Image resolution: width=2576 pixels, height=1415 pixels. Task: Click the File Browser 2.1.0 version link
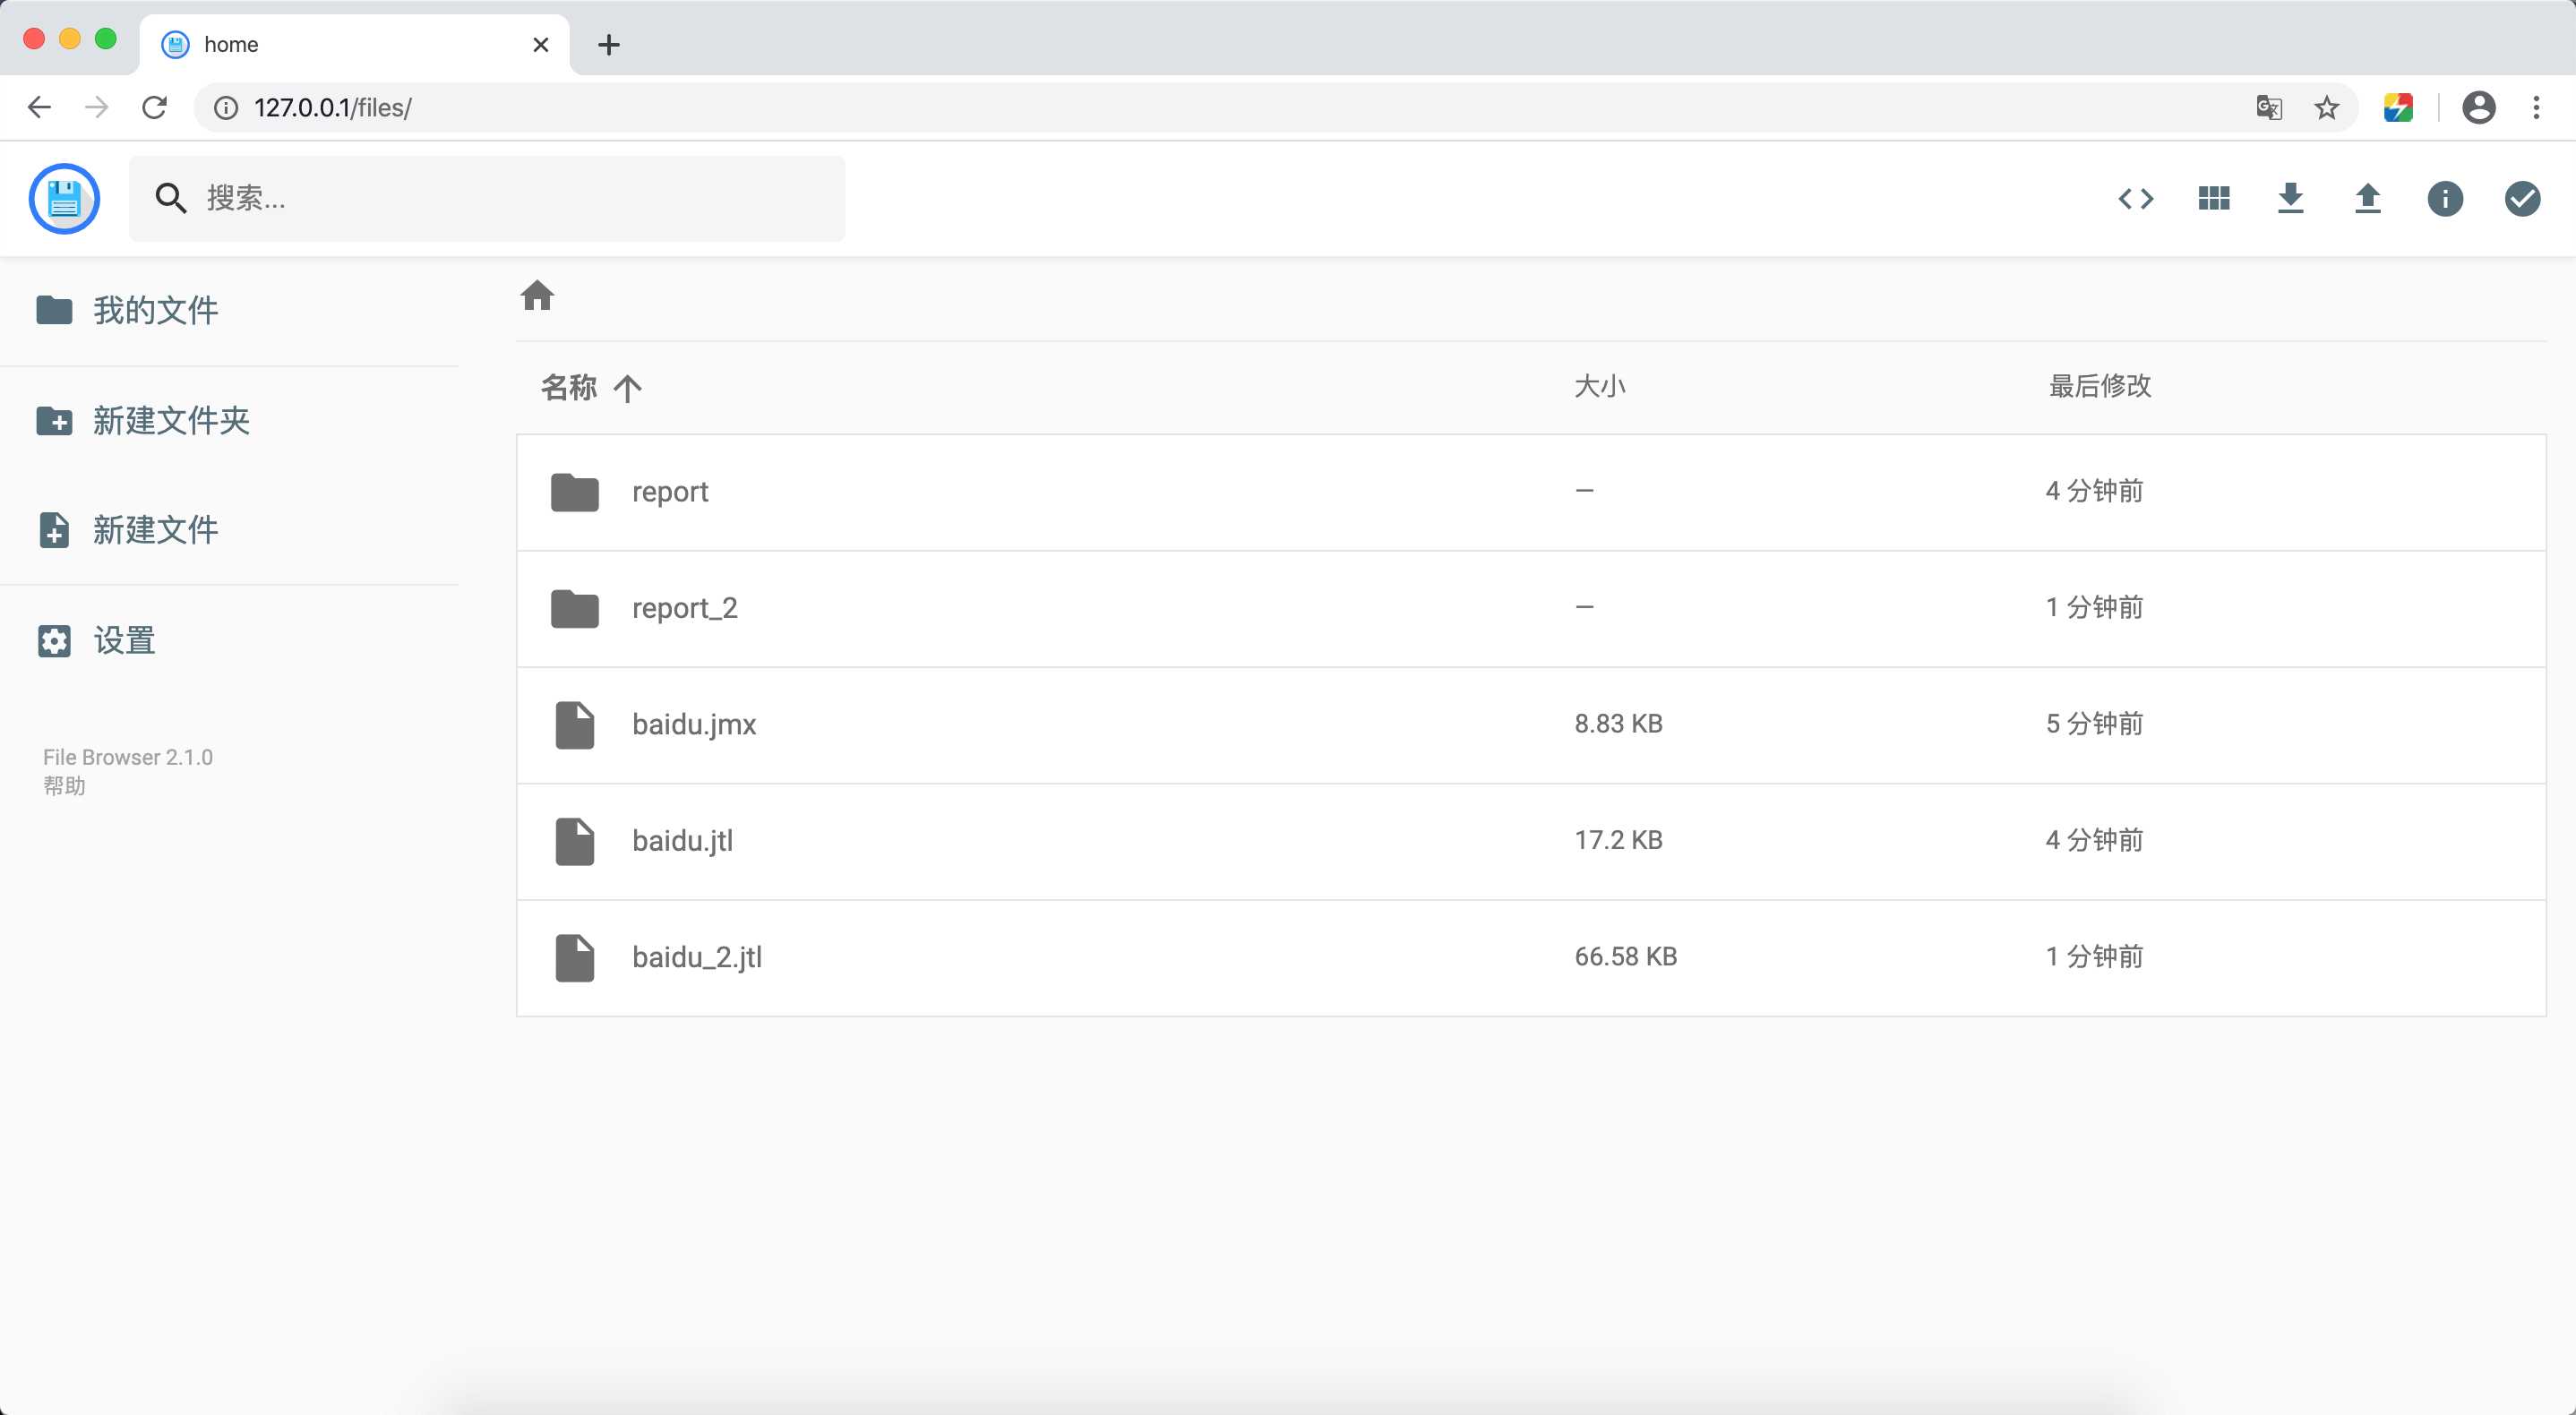128,757
